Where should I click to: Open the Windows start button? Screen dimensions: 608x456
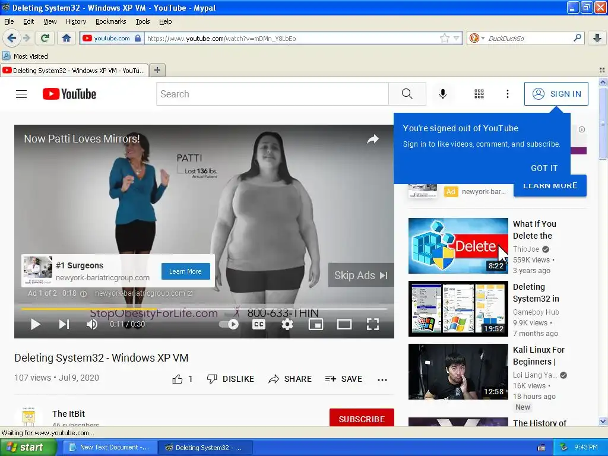tap(28, 447)
